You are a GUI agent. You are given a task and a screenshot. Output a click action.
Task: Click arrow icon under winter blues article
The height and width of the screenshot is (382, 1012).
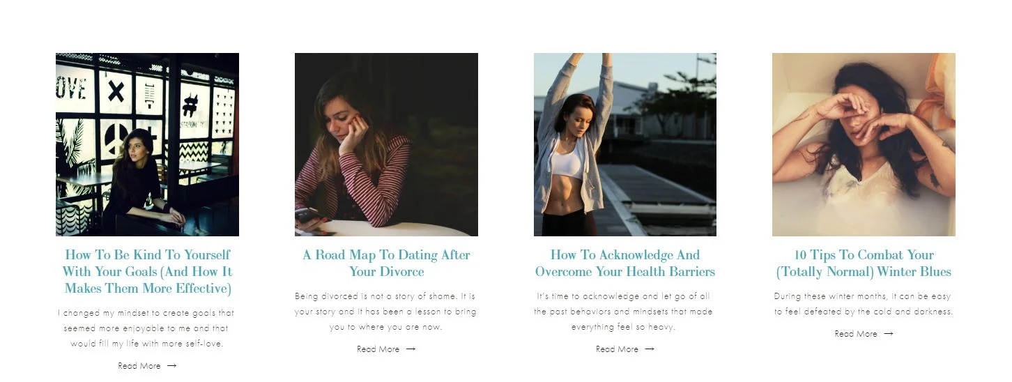coord(889,334)
